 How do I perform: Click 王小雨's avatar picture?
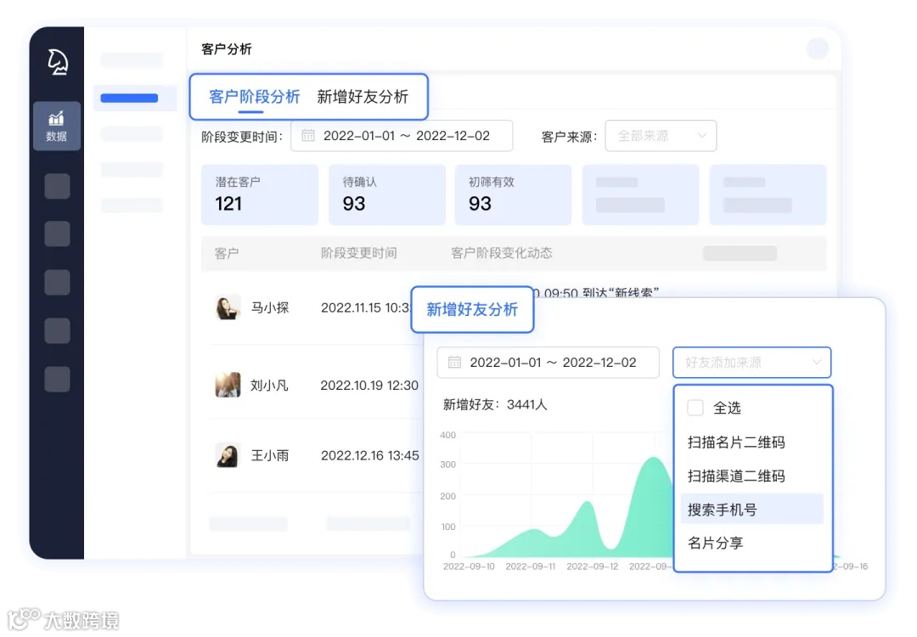coord(227,455)
